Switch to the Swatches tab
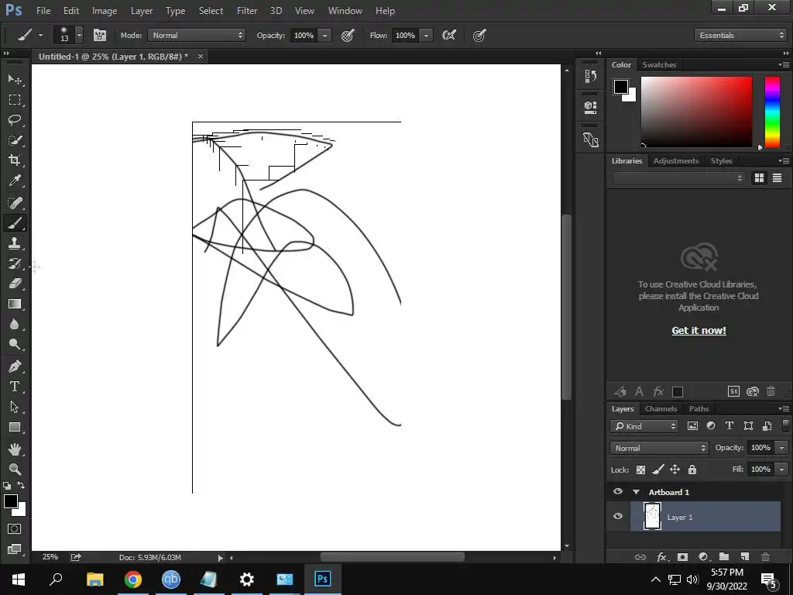Image resolution: width=793 pixels, height=595 pixels. [659, 65]
